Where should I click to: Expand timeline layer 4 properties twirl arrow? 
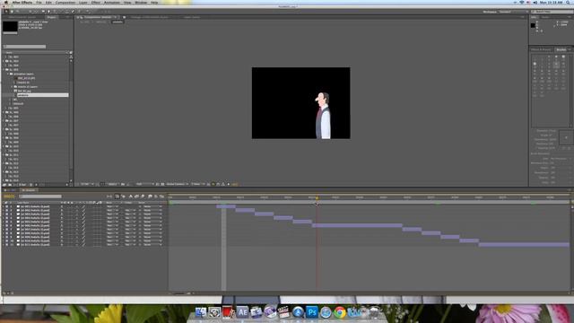[x=4, y=218]
